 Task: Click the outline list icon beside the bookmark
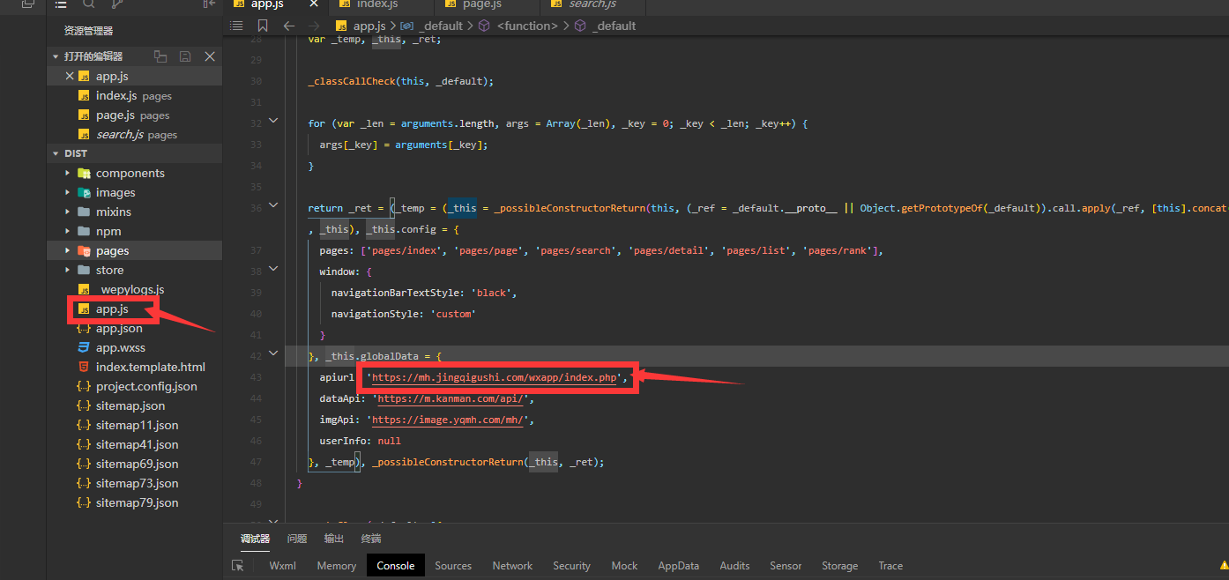pos(236,26)
